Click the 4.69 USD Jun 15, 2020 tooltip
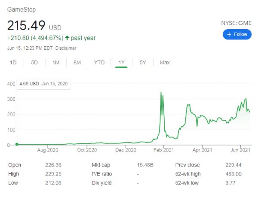This screenshot has height=197, width=258. tap(44, 84)
